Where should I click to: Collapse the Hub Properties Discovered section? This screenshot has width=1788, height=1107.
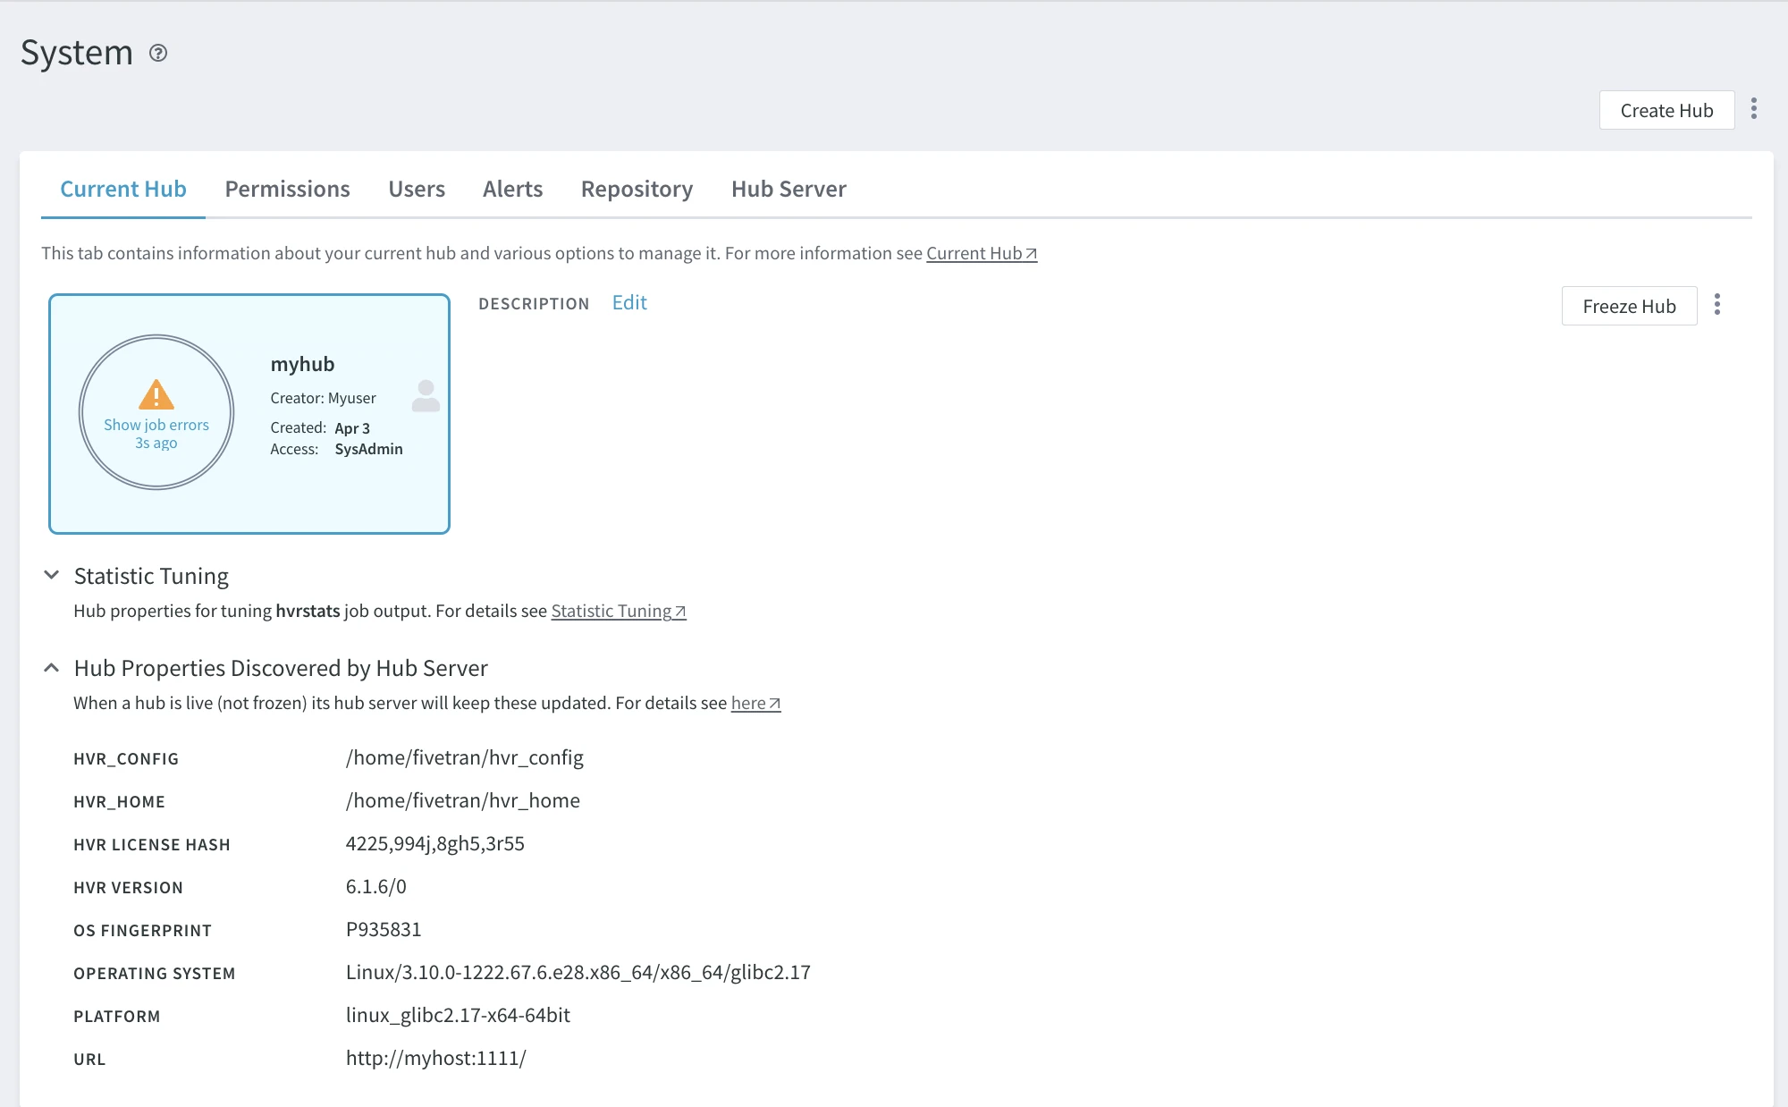click(51, 668)
